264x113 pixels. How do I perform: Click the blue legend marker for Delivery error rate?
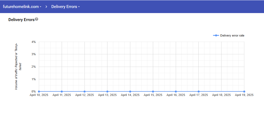(216, 35)
